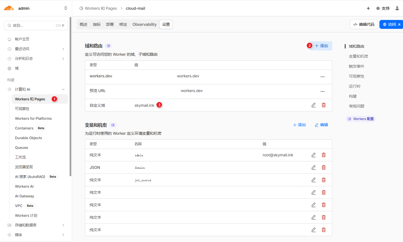The image size is (403, 242).
Task: Open domains and routes documentation icon
Action: (x=108, y=46)
